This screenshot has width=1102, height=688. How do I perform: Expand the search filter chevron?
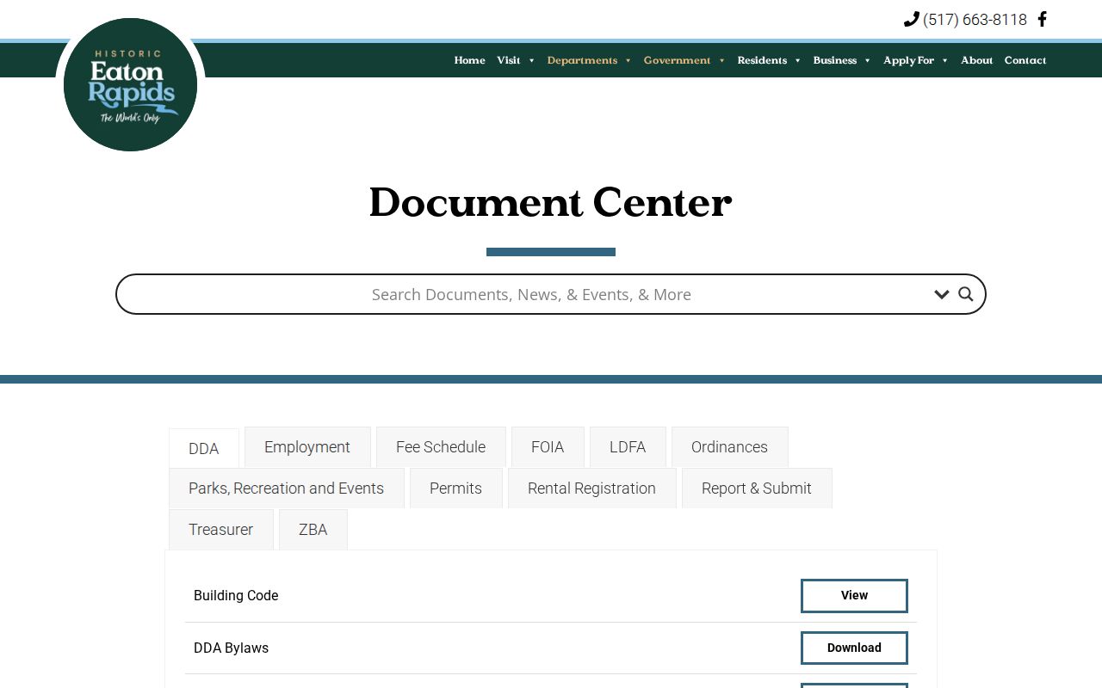coord(941,295)
